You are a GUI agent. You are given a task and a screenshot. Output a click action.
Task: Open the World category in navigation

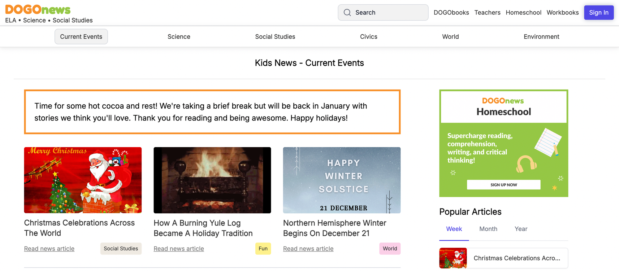(x=450, y=37)
